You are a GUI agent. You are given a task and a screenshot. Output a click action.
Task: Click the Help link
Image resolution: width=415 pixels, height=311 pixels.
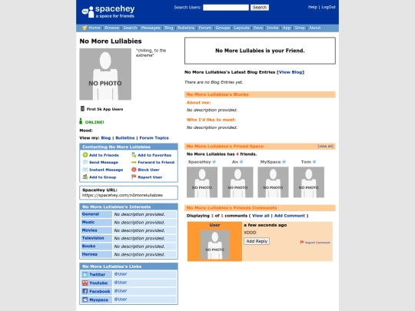[x=312, y=7]
